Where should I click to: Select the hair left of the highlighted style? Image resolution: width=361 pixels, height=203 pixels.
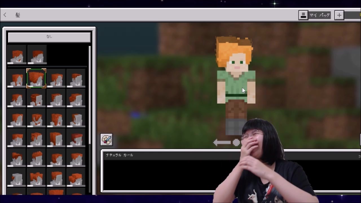(17, 78)
